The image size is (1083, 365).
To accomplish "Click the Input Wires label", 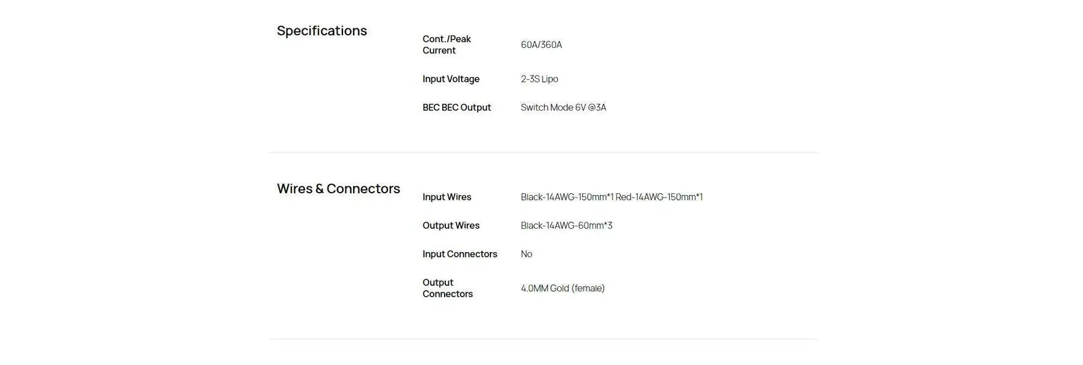I will (x=446, y=197).
